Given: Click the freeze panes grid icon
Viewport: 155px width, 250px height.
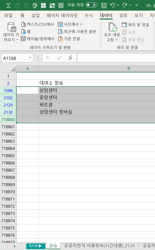Looking at the screenshot, I should (43, 5).
